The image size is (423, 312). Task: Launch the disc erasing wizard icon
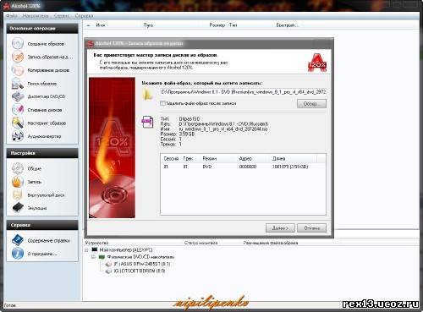click(18, 110)
